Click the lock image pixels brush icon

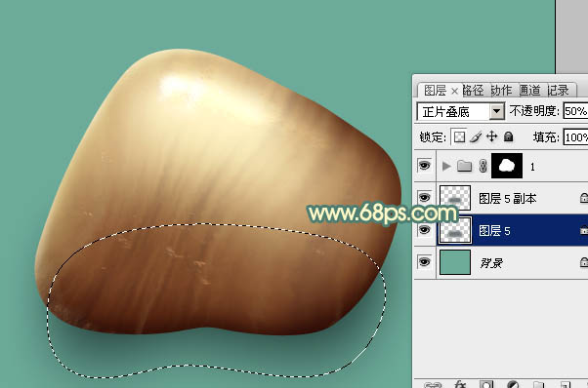(x=476, y=136)
